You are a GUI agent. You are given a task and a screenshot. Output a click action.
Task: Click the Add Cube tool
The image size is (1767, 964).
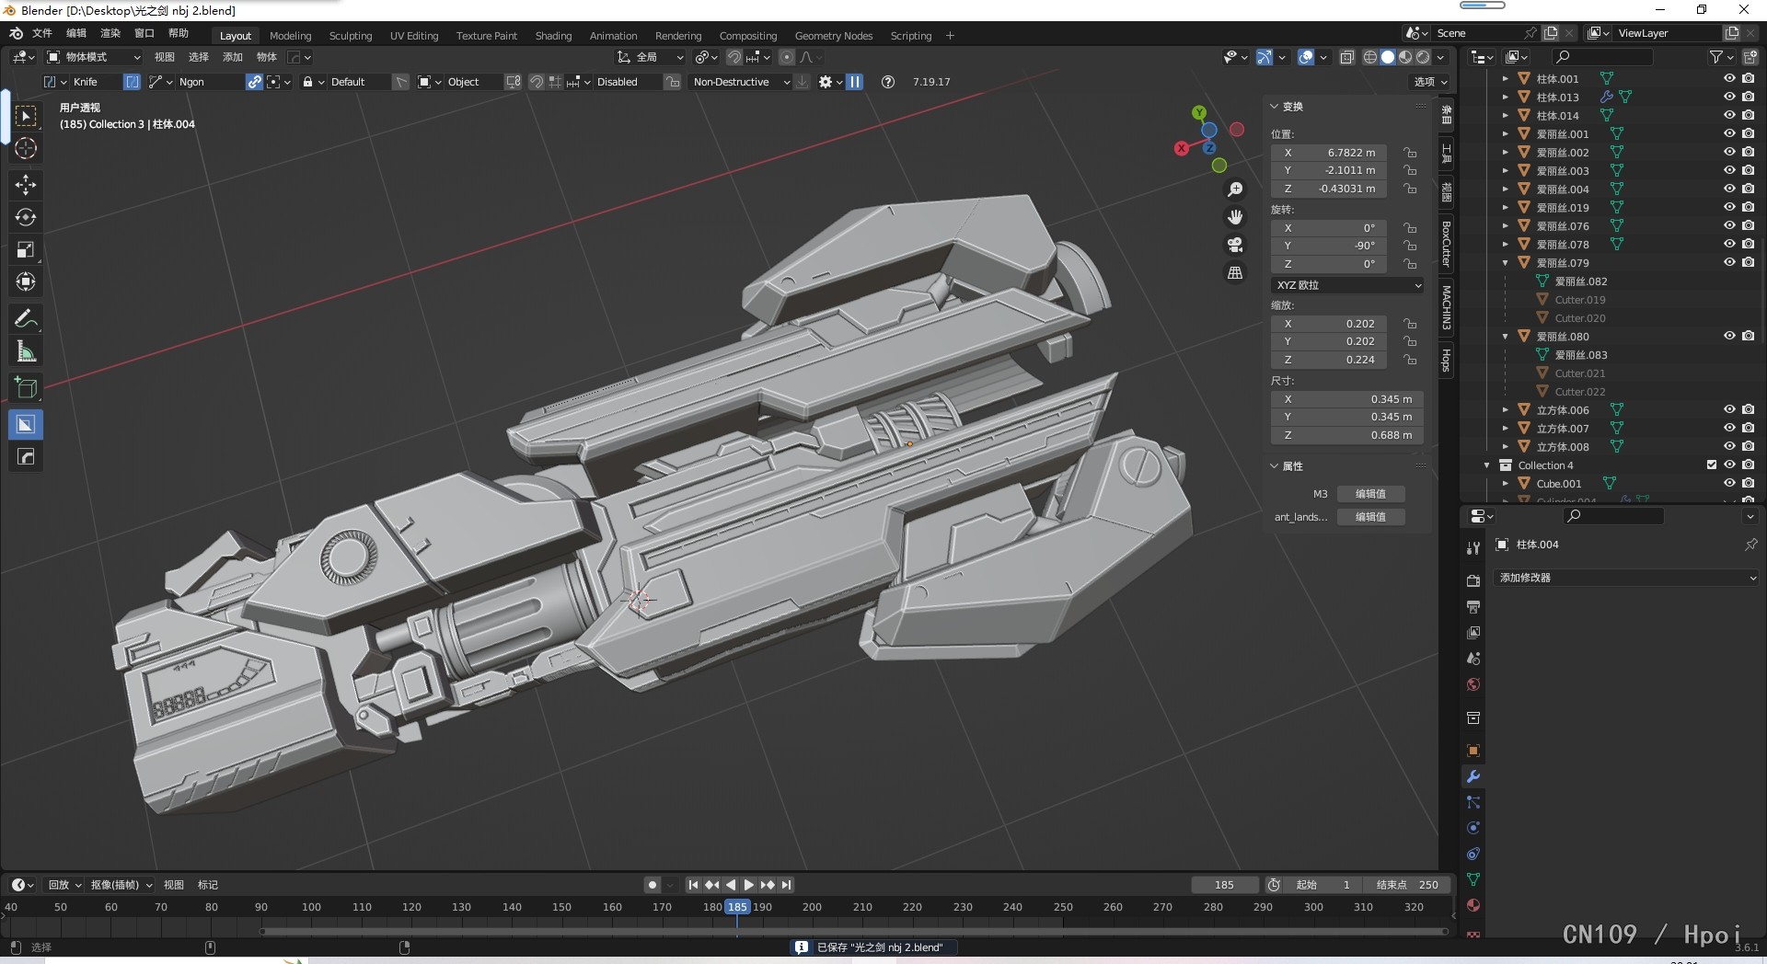[26, 388]
